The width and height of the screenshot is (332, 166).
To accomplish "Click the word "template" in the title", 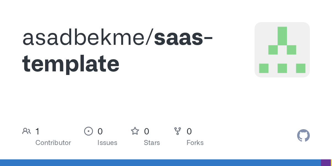I will click(71, 64).
